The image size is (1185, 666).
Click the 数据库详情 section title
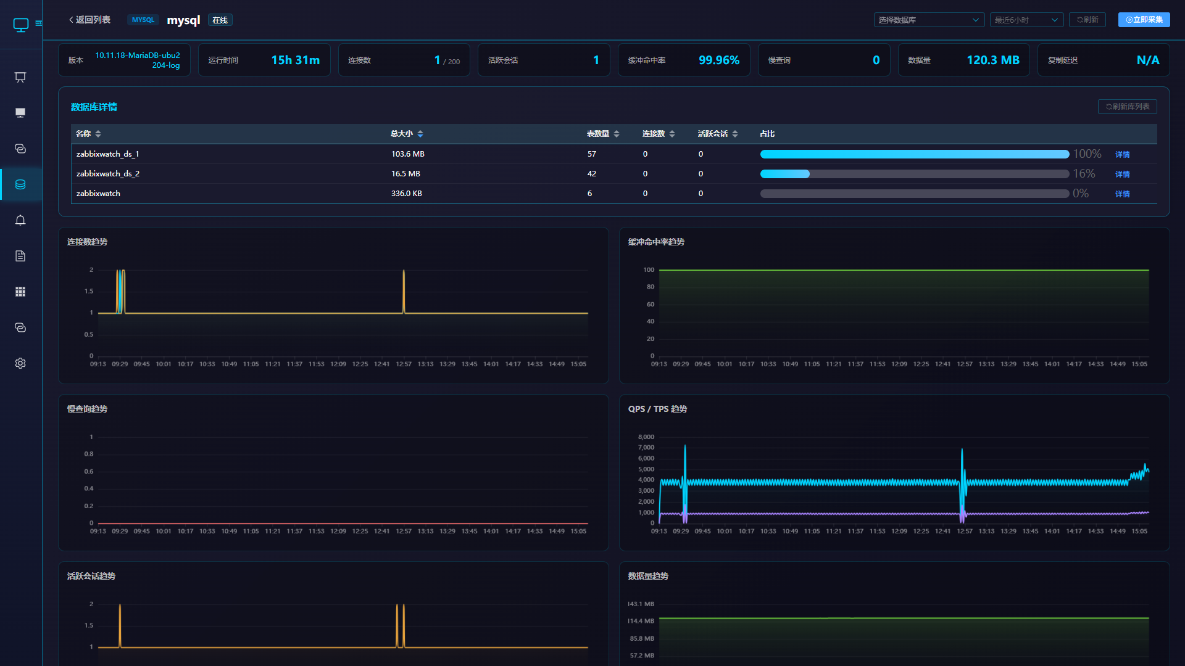[94, 107]
